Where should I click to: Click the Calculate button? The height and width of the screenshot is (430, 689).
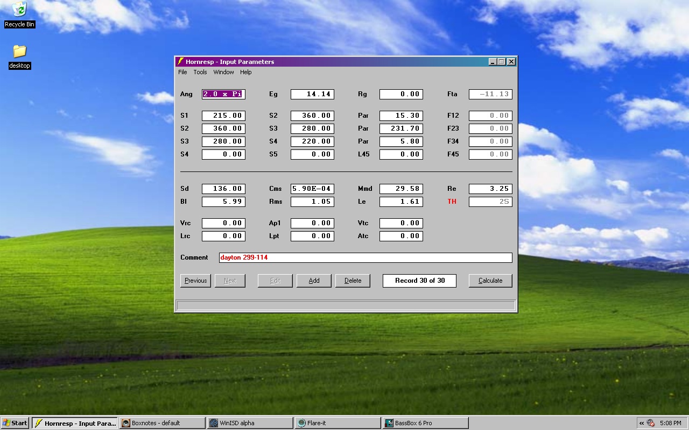[x=490, y=281]
